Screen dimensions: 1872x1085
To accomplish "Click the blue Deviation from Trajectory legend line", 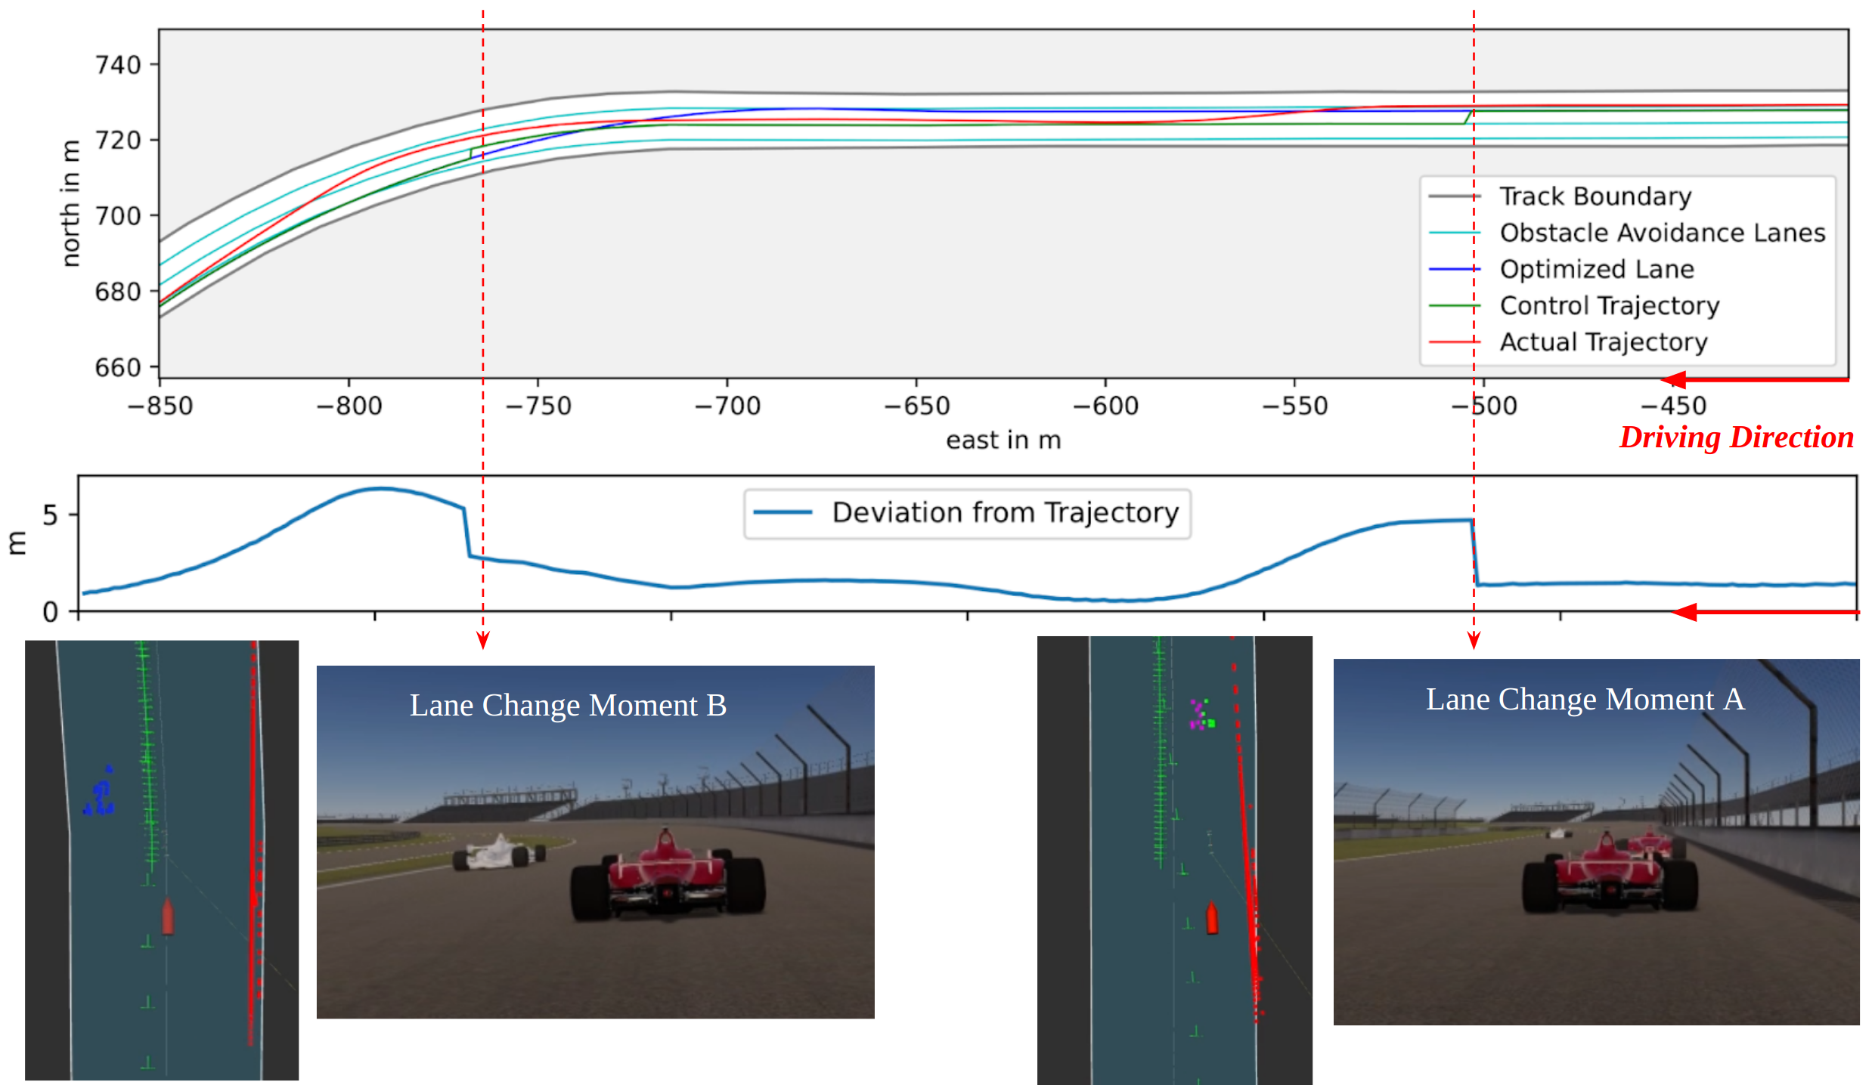I will coord(783,513).
